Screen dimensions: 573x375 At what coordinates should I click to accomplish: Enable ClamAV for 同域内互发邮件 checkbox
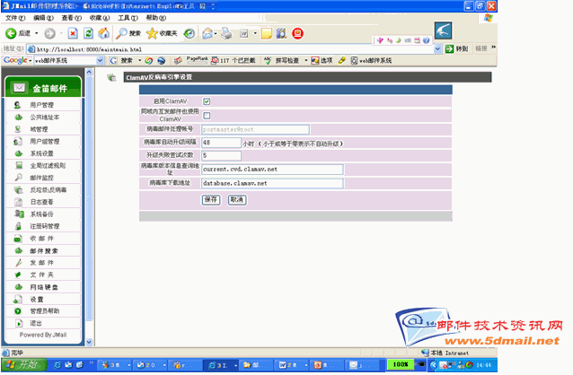(x=207, y=115)
